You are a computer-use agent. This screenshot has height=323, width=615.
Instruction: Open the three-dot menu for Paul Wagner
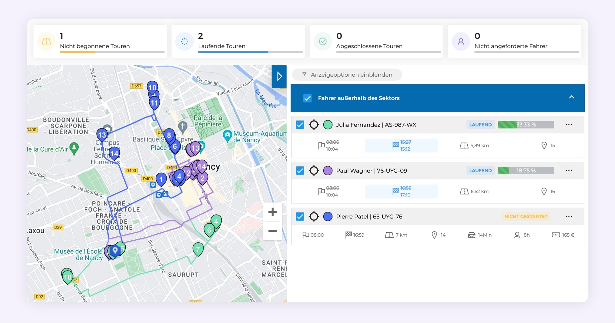tap(569, 170)
